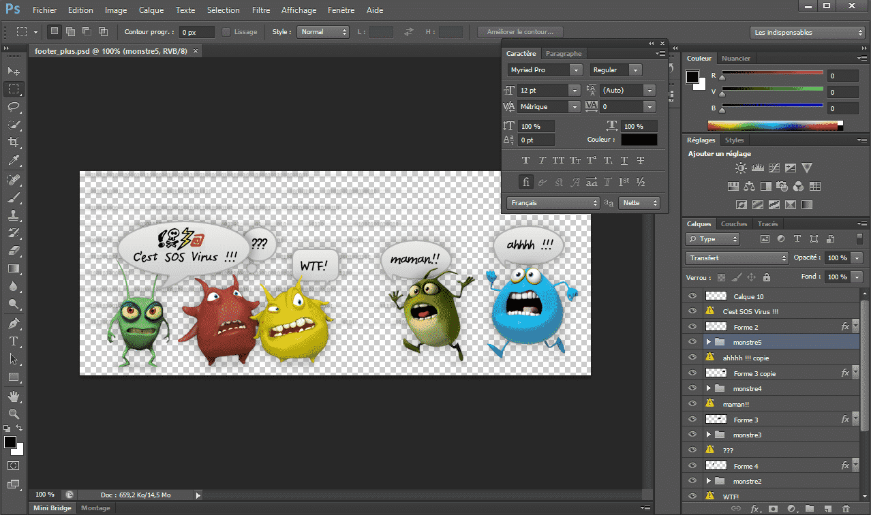The height and width of the screenshot is (515, 871).
Task: Switch to the Paragraphe tab
Action: (564, 54)
